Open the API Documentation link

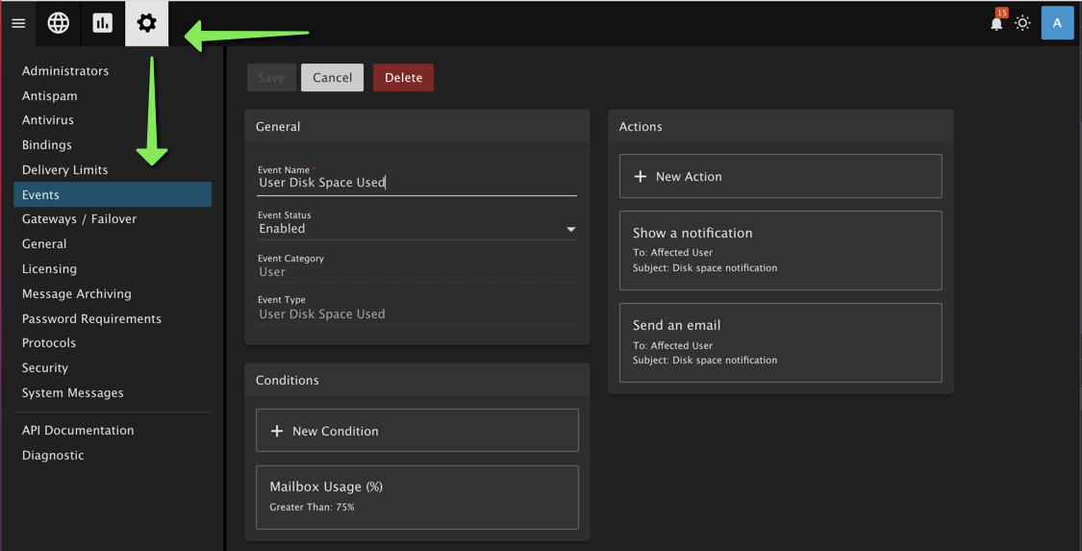pos(78,431)
